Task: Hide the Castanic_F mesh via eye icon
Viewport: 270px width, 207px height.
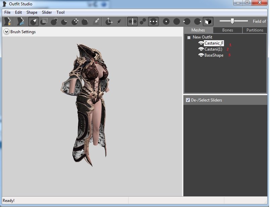Action: 201,43
